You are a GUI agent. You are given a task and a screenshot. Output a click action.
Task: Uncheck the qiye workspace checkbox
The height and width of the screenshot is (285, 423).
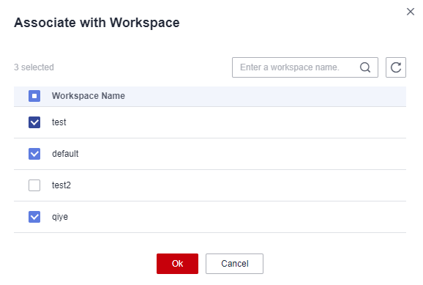click(x=34, y=217)
